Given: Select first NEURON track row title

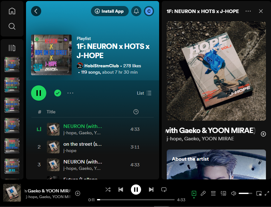Looking at the screenshot, I should pyautogui.click(x=83, y=126).
